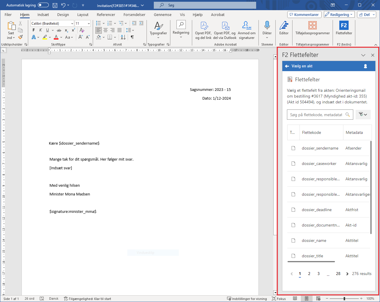Viewport: 380px width, 302px height.
Task: Click the user profile icon in F2 panel
Action: tap(365, 66)
